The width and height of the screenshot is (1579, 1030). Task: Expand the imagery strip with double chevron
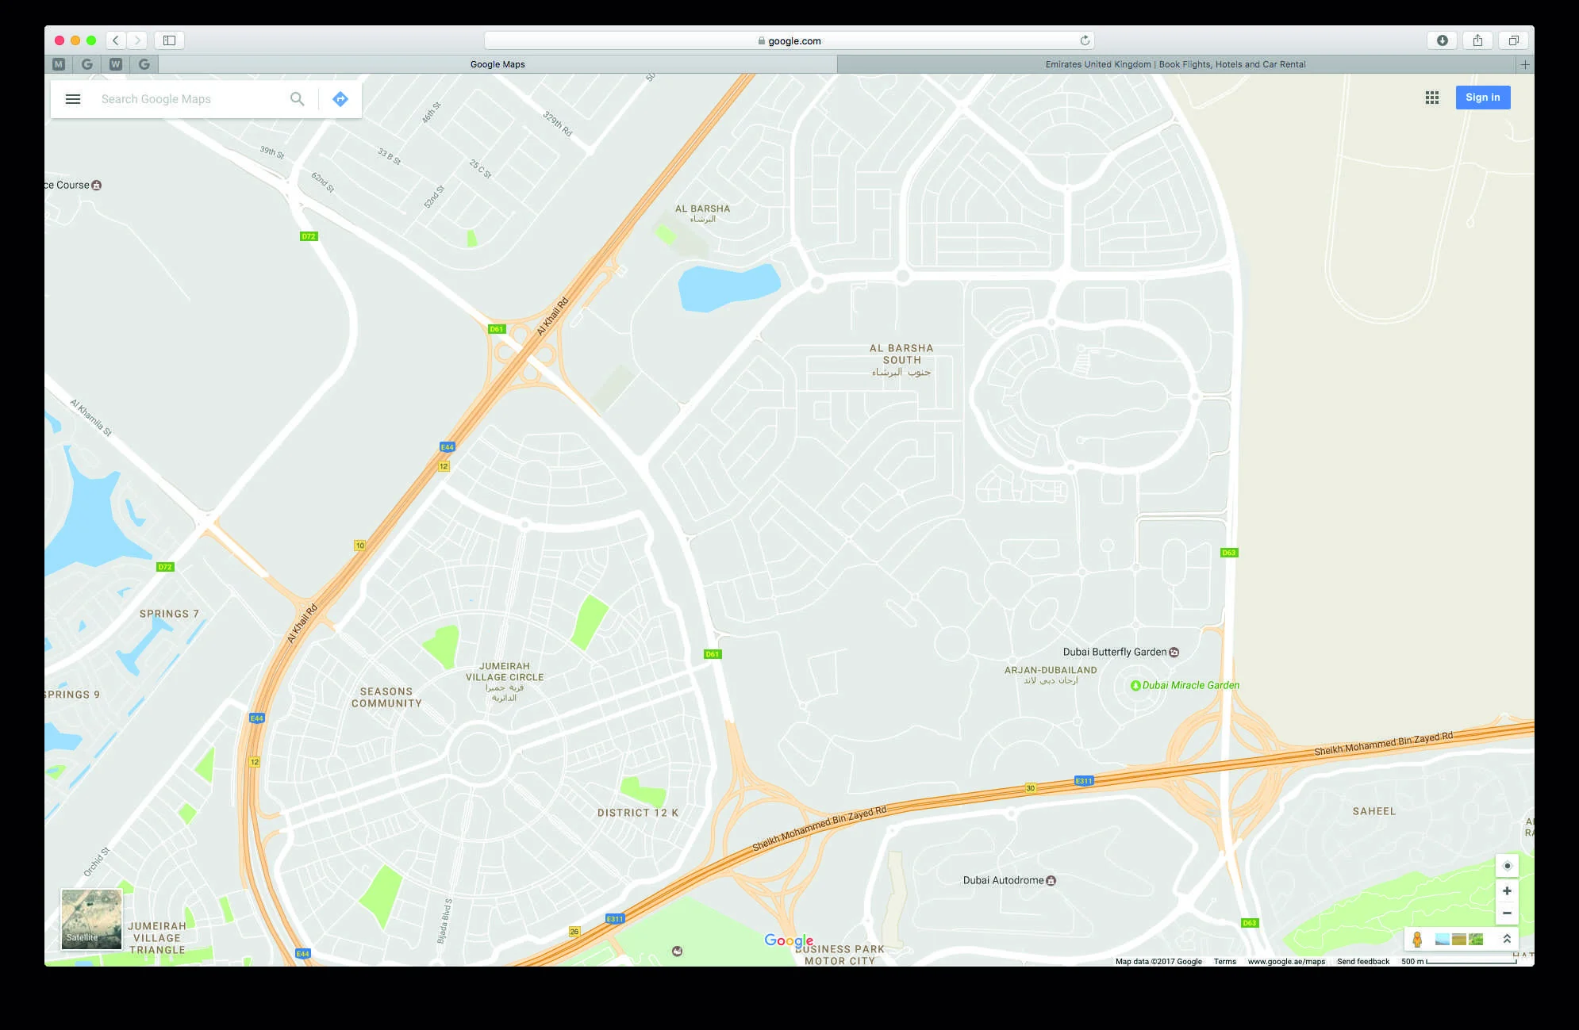coord(1507,939)
